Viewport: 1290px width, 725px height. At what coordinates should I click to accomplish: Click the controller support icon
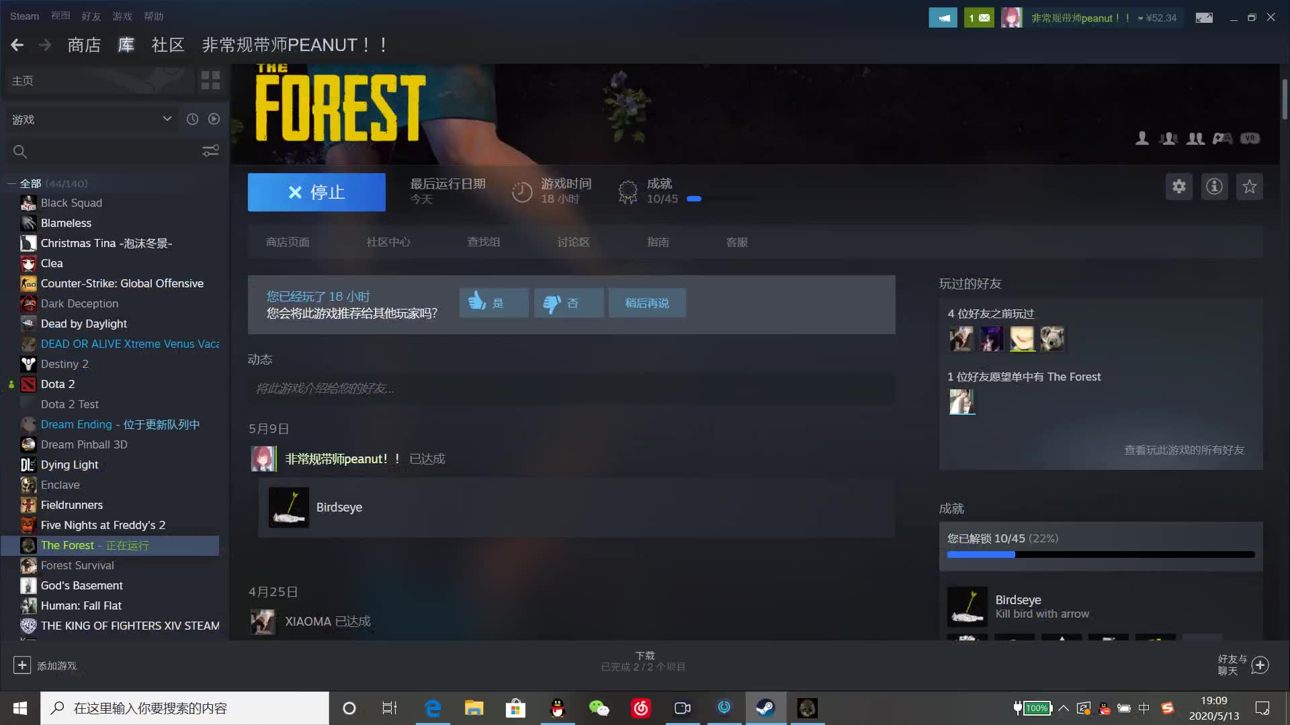(x=1222, y=138)
